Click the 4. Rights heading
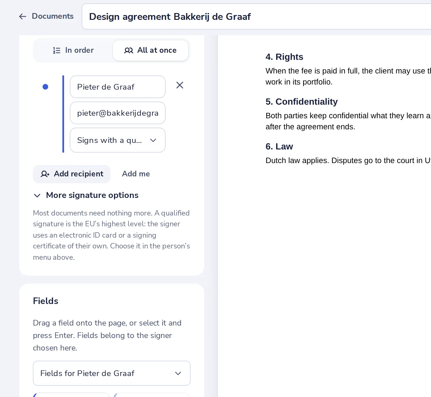 (284, 57)
